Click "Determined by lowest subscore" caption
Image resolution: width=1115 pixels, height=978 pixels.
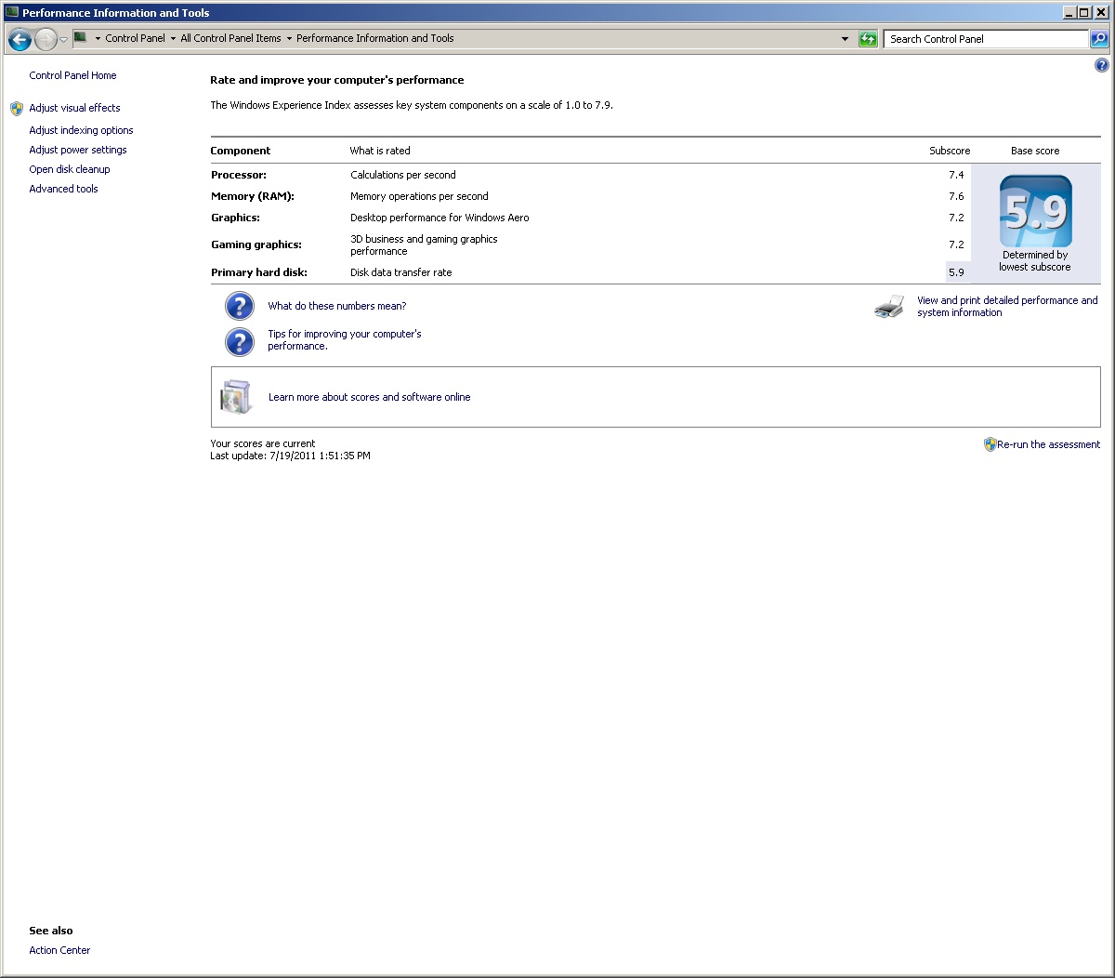[1035, 260]
